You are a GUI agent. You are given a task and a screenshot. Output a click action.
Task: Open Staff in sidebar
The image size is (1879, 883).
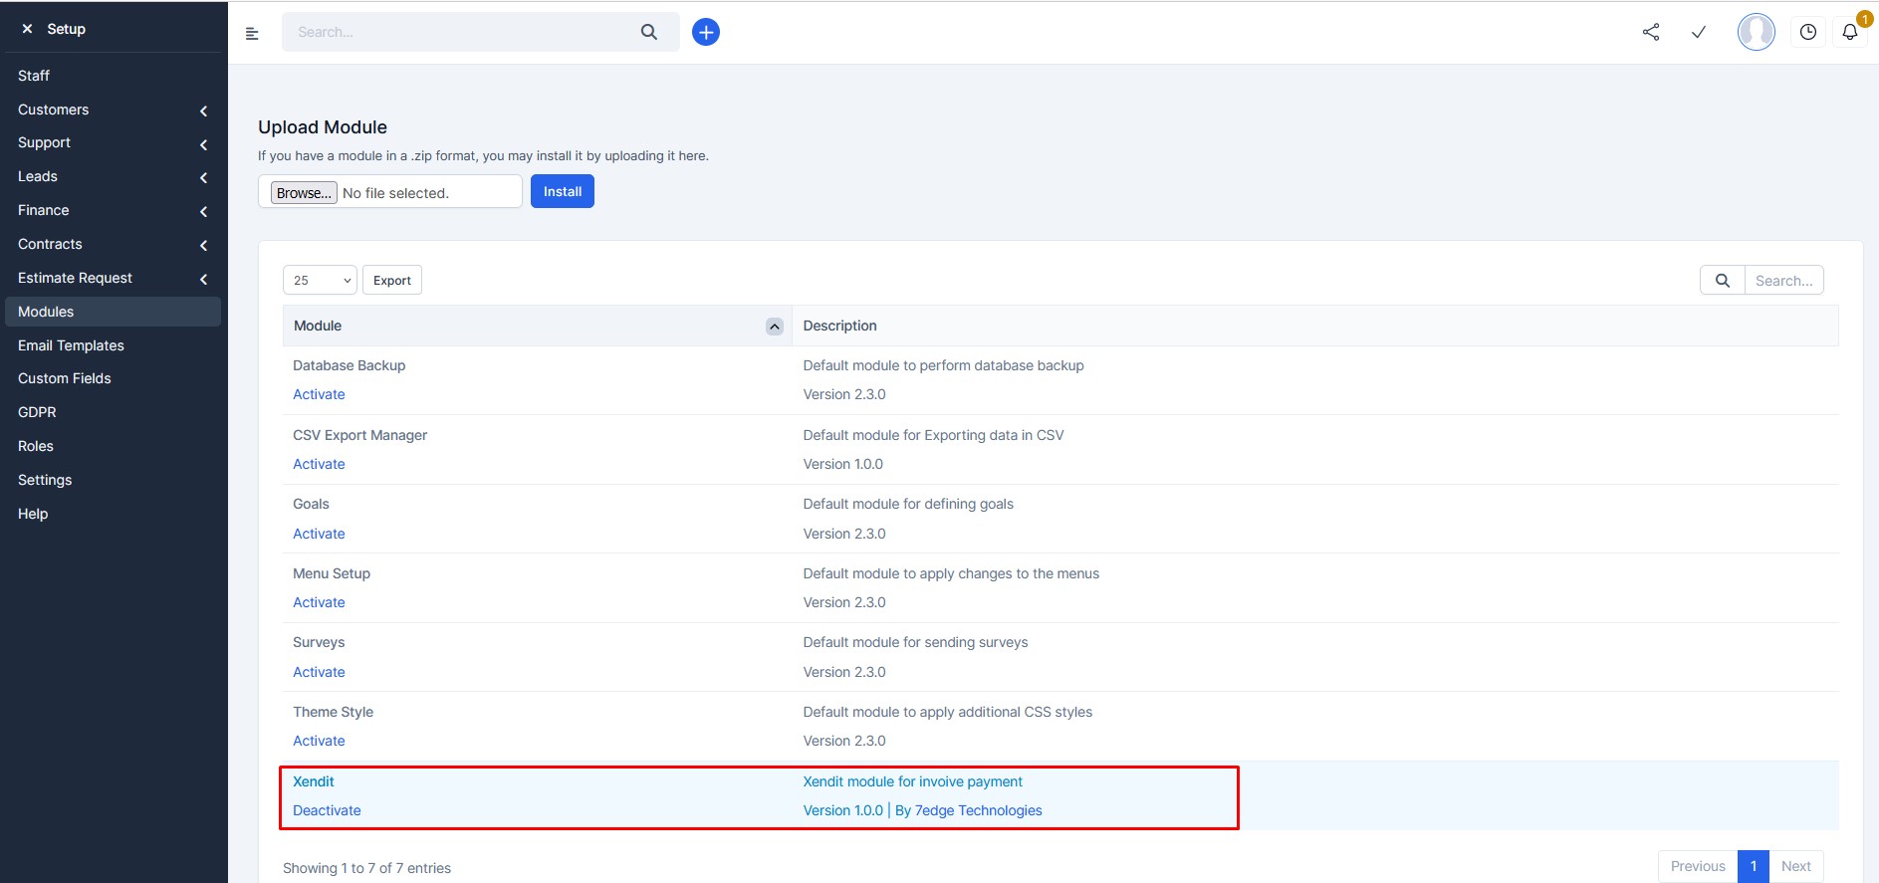[x=34, y=76]
